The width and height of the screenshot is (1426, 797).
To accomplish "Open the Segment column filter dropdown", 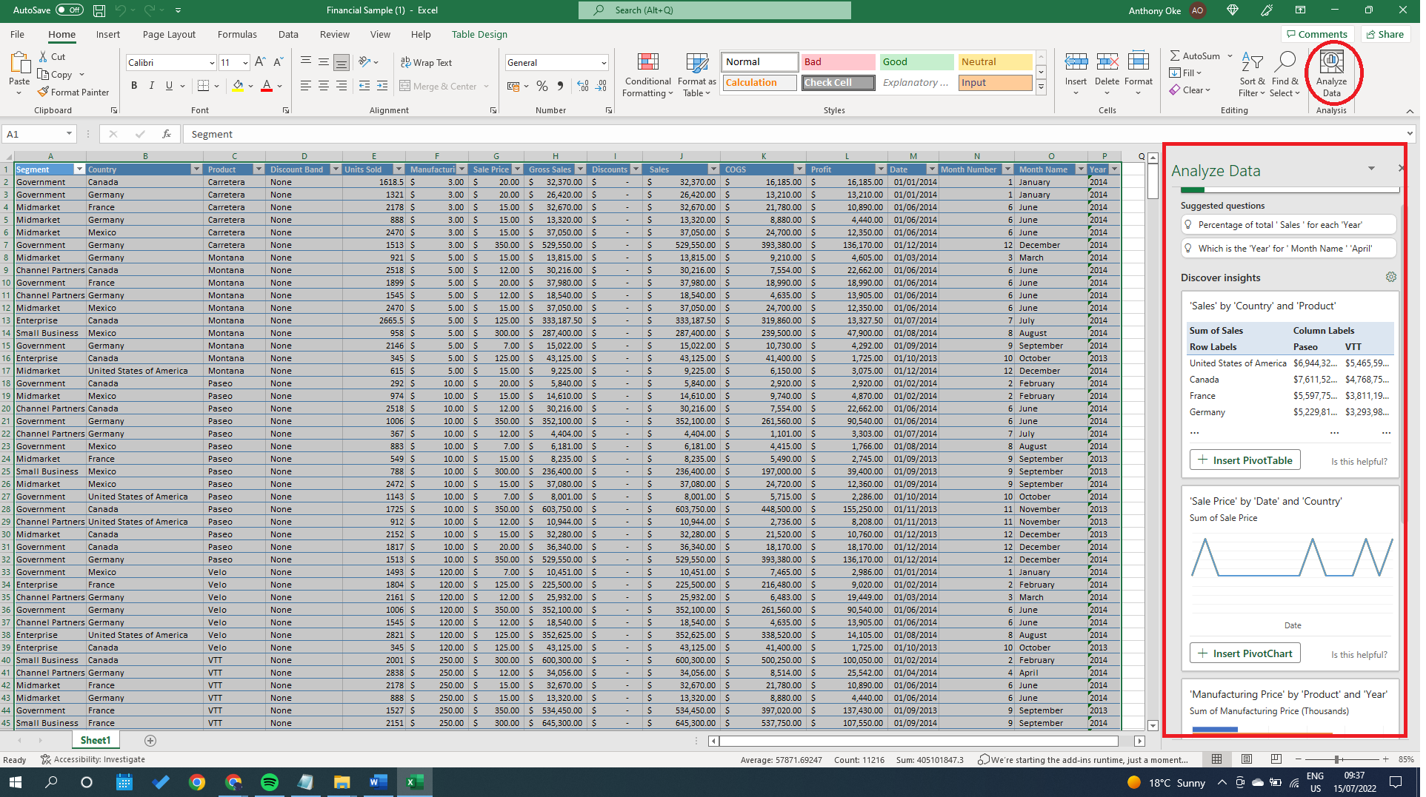I will click(79, 169).
